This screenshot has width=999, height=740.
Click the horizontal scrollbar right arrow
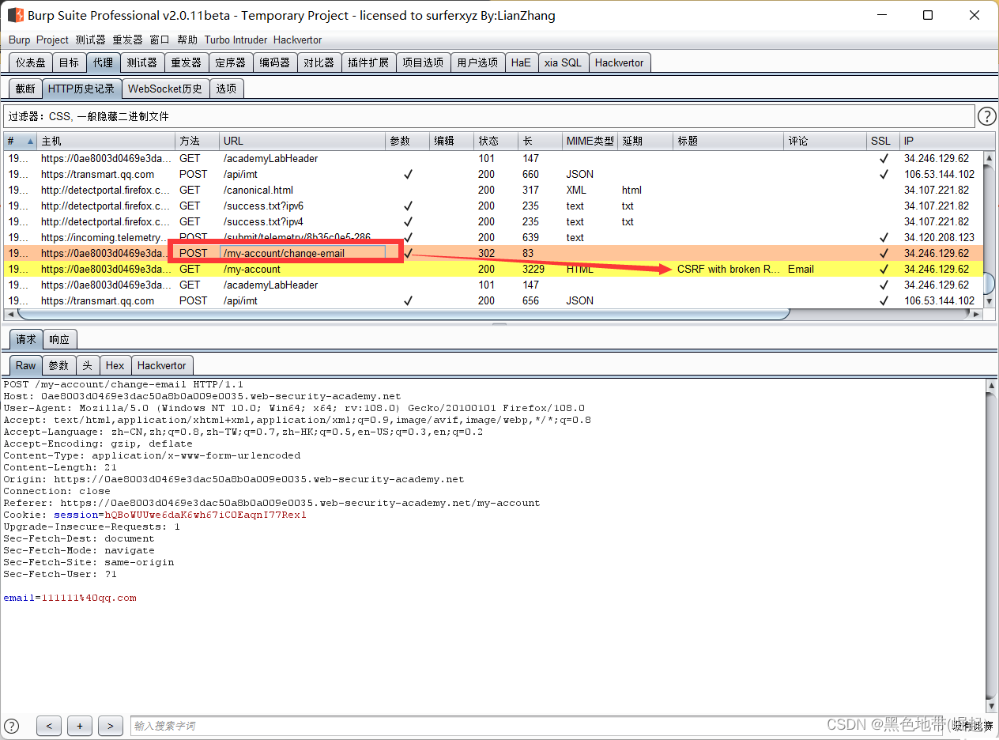click(976, 314)
